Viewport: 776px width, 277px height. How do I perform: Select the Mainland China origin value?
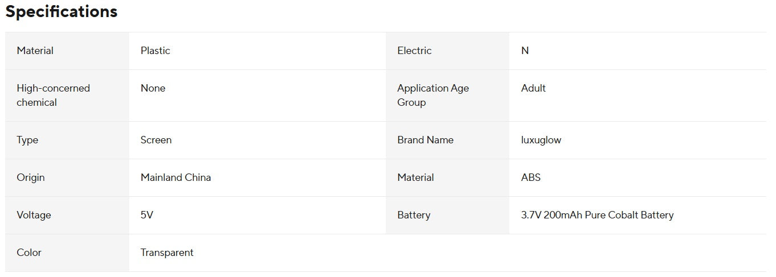click(175, 177)
